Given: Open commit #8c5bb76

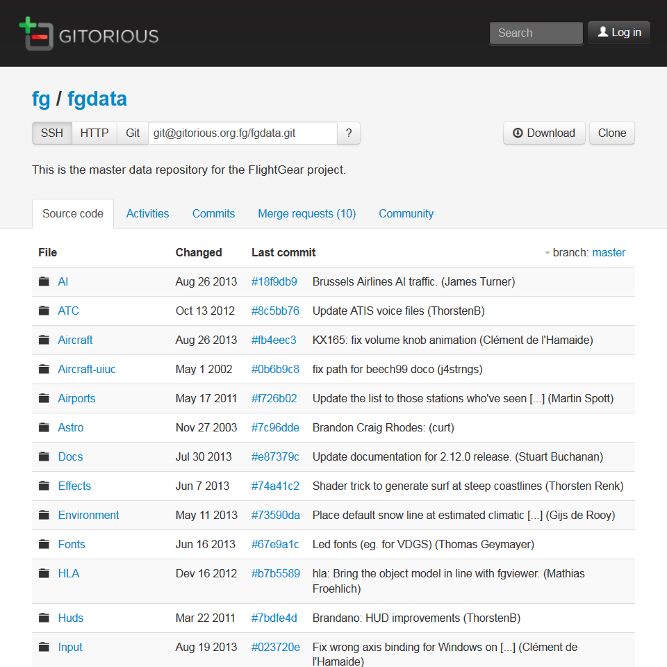Looking at the screenshot, I should [x=275, y=311].
